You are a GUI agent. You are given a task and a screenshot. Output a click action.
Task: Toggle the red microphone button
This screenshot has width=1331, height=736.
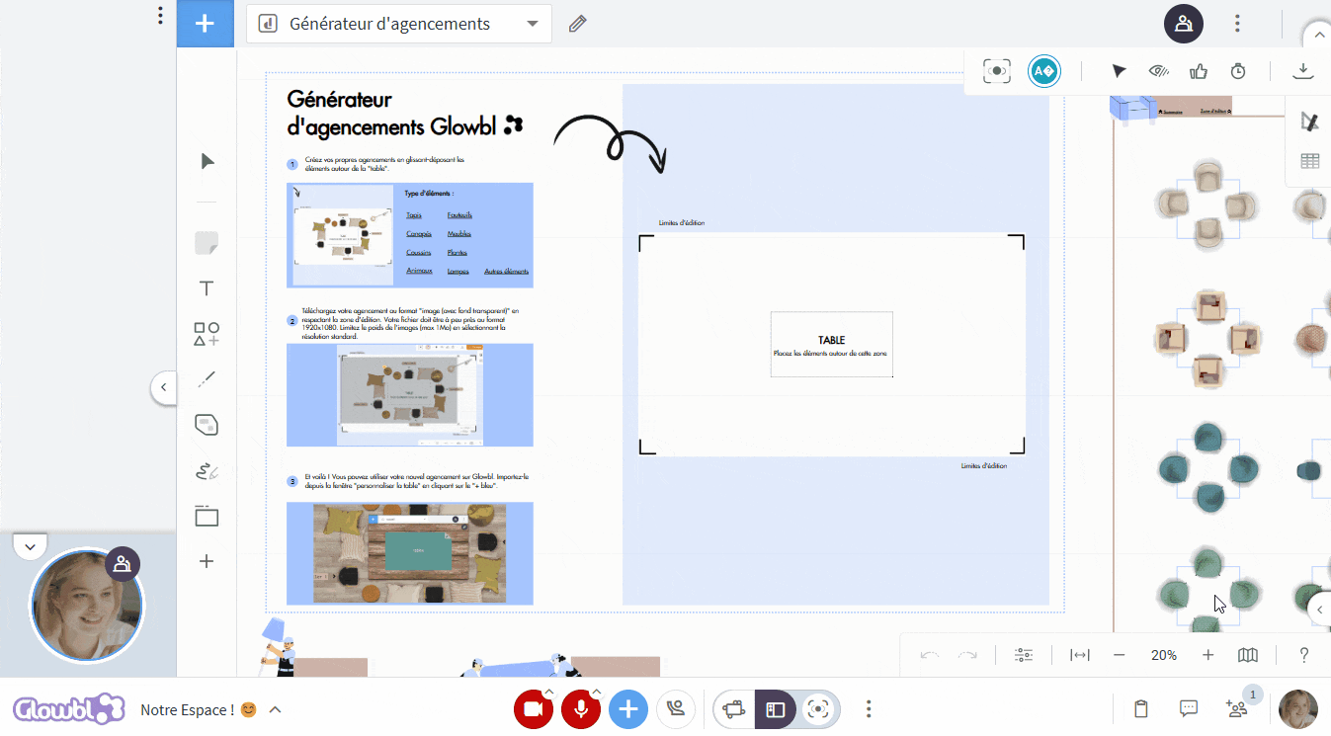[x=581, y=709]
